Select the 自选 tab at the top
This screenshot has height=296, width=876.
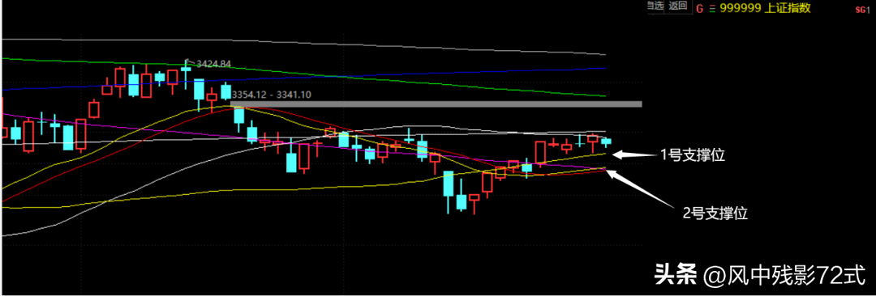[x=655, y=6]
